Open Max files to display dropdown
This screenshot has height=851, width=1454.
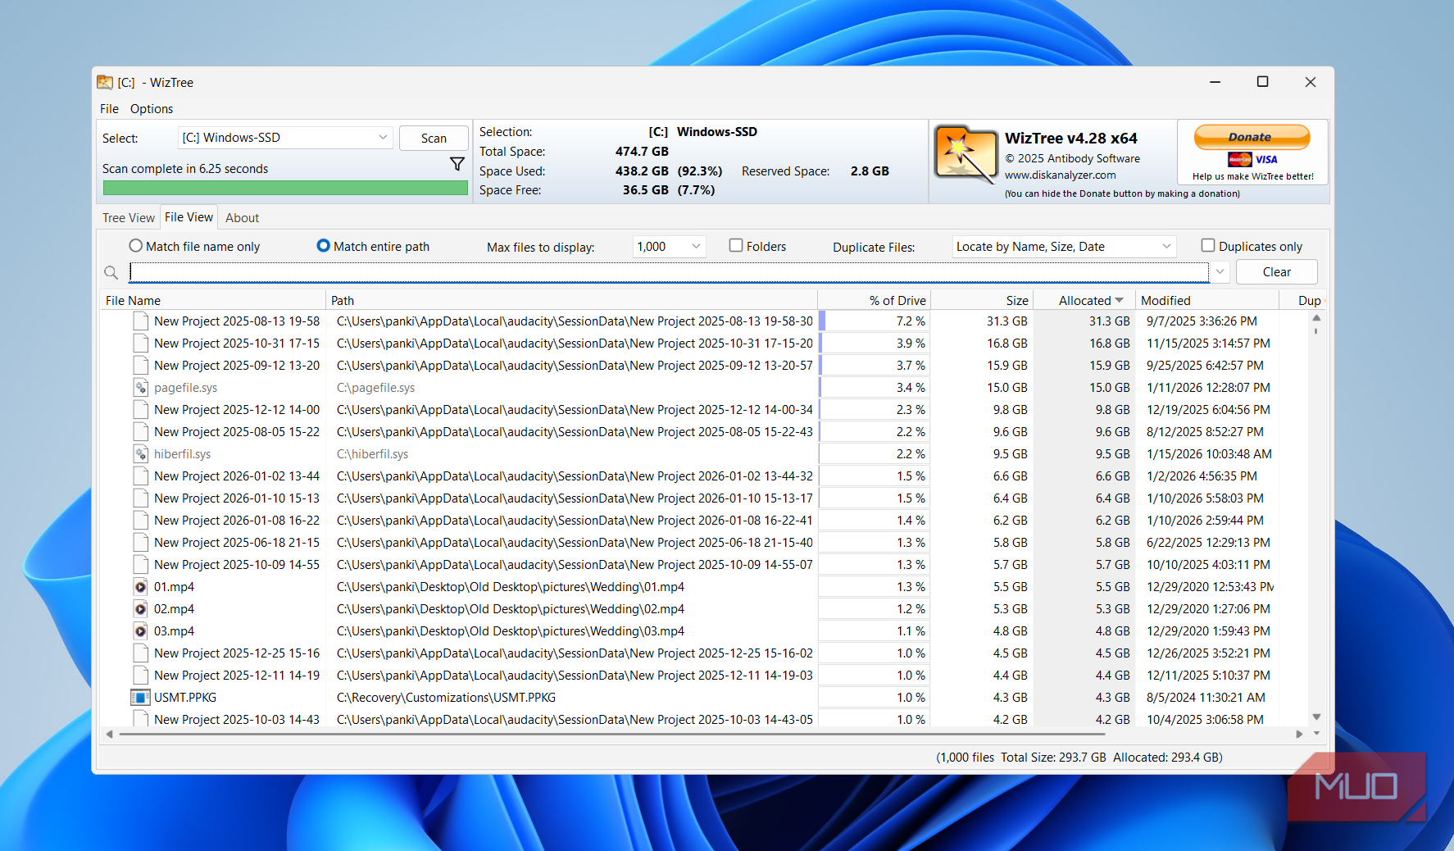pos(669,247)
